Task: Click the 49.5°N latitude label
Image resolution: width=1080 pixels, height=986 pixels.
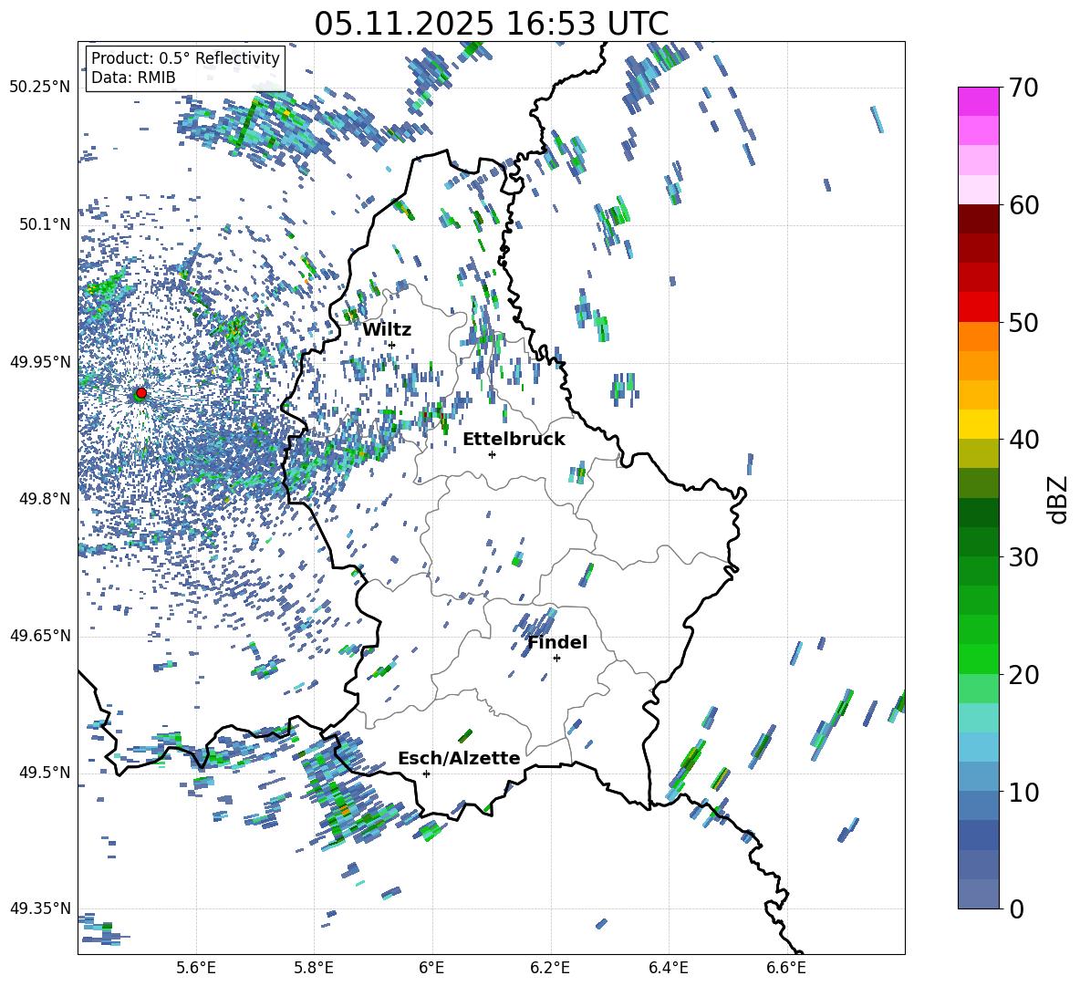Action: tap(46, 773)
